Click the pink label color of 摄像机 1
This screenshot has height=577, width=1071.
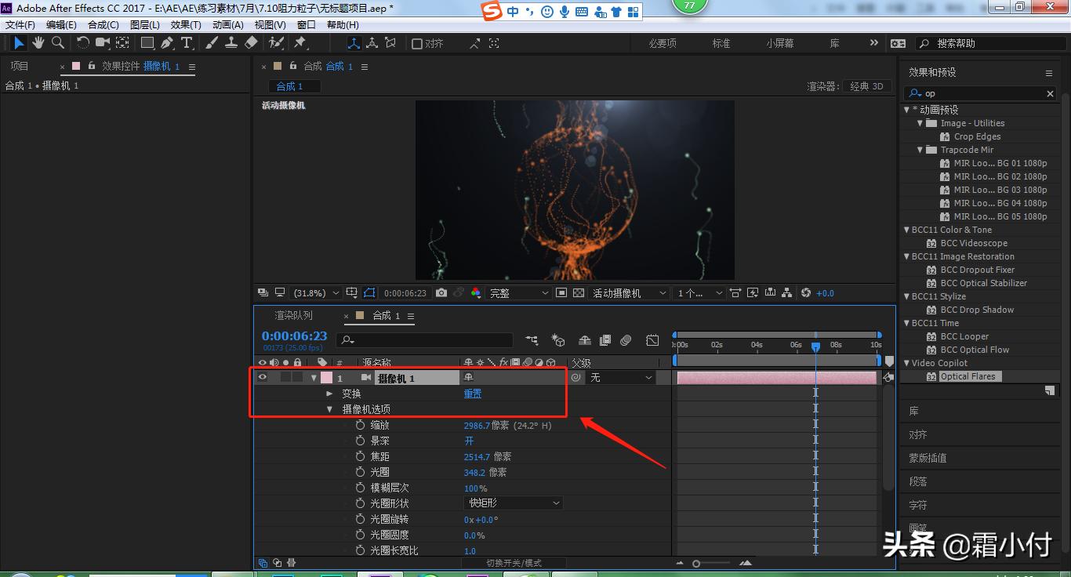point(326,378)
